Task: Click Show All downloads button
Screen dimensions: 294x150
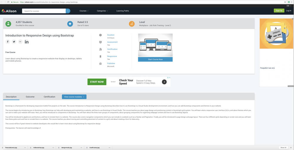Action: point(283,148)
